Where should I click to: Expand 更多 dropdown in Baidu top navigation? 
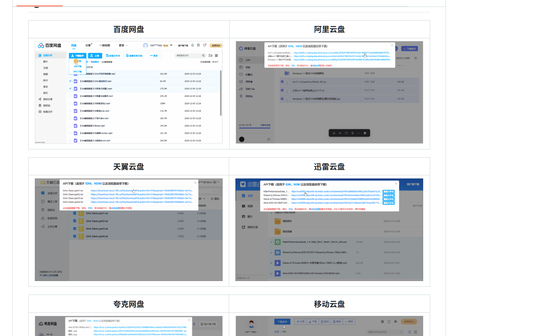[123, 45]
